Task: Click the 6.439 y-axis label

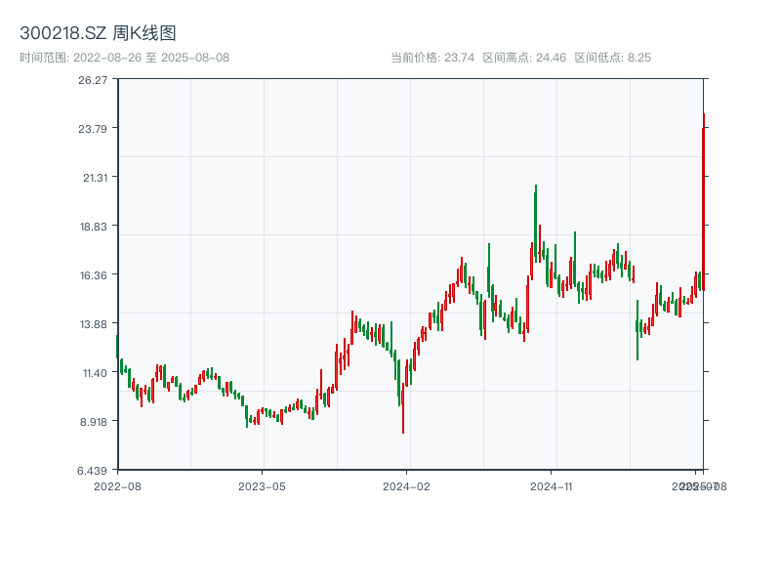Action: tap(93, 471)
